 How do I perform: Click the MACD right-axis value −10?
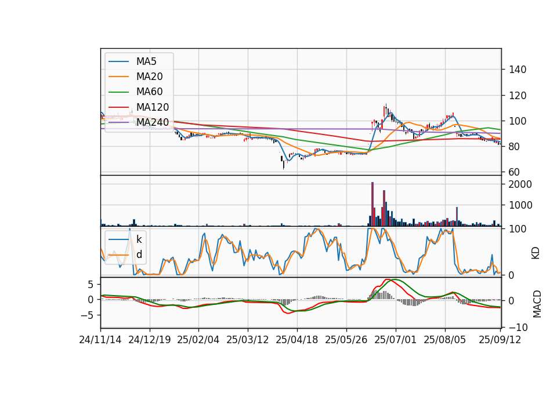pos(518,327)
